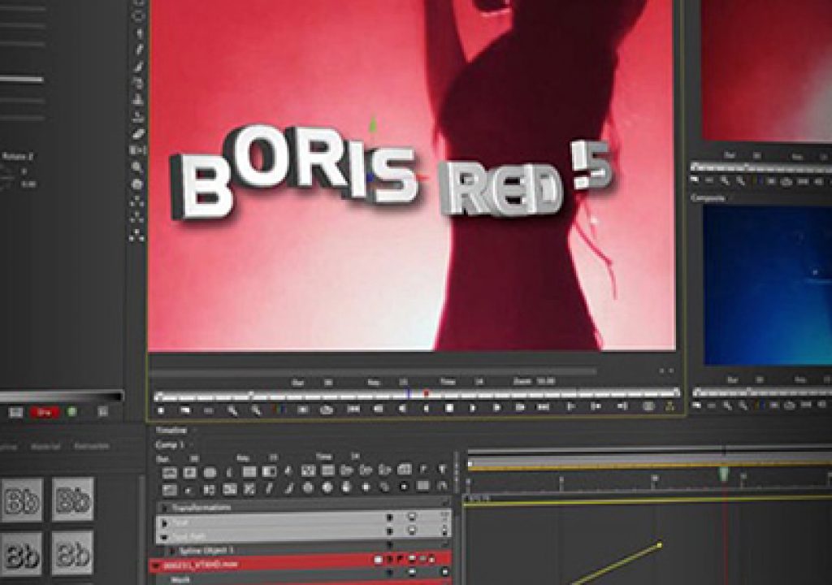
Task: Click the grayscale gradient bar in left panel
Action: [x=61, y=396]
